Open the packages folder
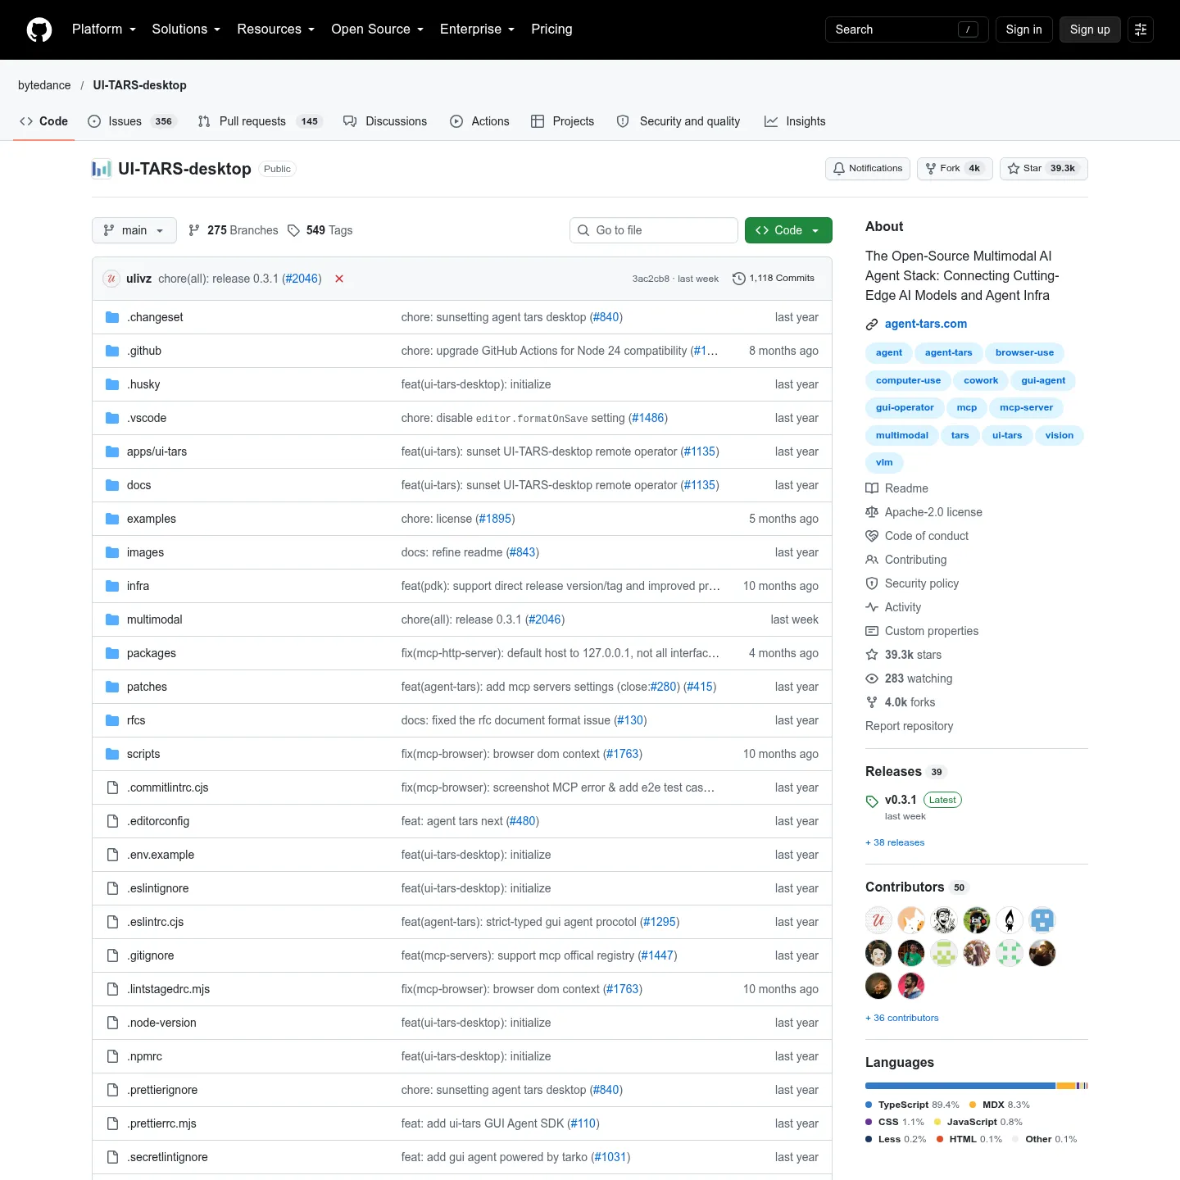The height and width of the screenshot is (1180, 1180). click(152, 653)
